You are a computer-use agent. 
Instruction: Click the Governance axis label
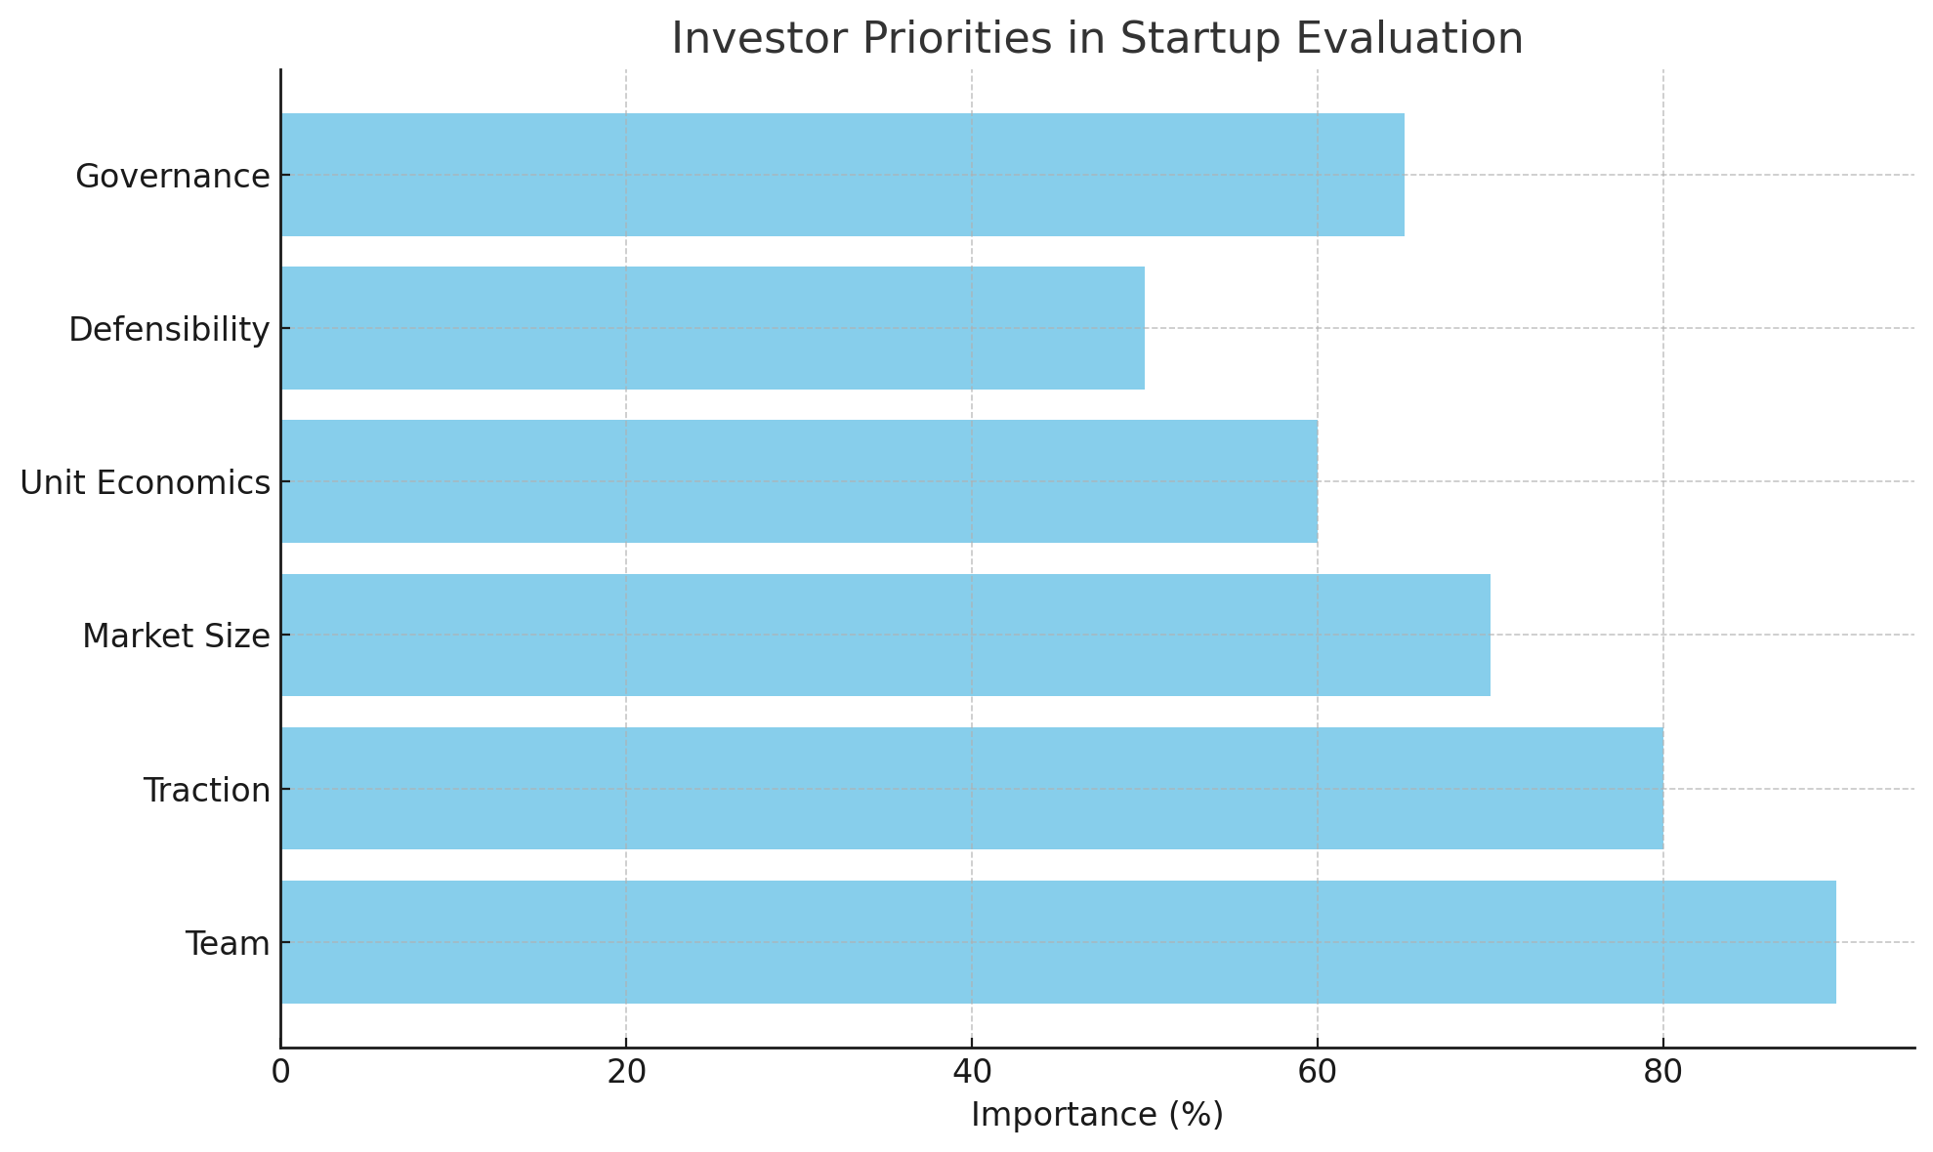point(172,177)
